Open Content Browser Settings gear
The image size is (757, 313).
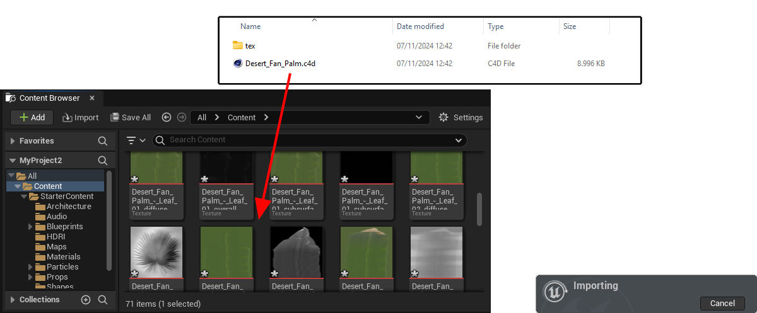(x=444, y=117)
